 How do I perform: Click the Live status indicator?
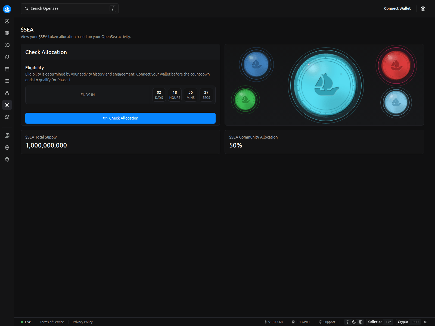pyautogui.click(x=26, y=322)
